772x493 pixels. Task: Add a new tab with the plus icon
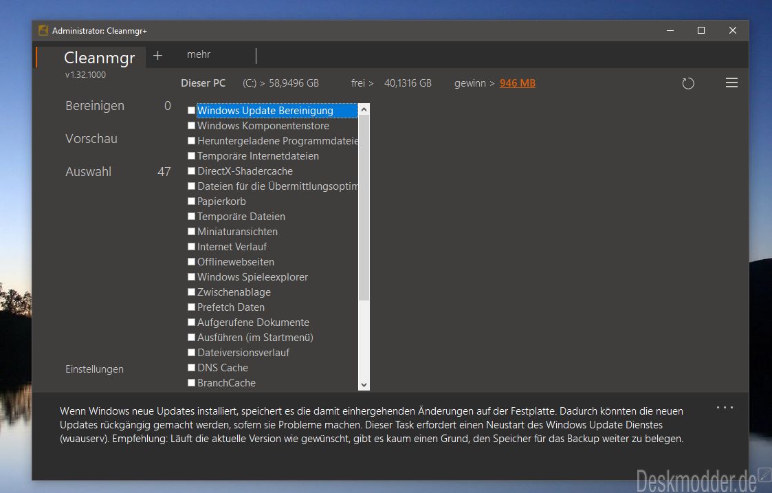[157, 55]
